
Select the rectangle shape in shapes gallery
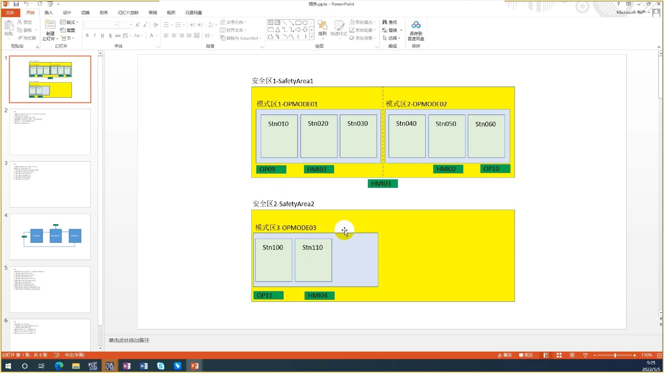coord(298,22)
